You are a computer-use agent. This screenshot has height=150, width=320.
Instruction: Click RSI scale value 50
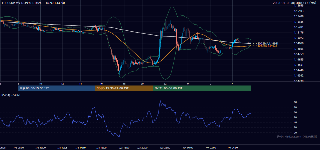(x=295, y=117)
